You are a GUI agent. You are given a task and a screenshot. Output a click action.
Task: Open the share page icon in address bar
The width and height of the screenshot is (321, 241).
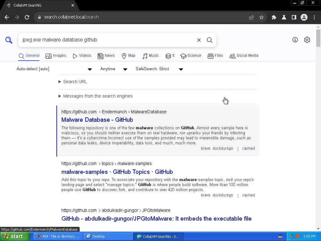coord(251,18)
